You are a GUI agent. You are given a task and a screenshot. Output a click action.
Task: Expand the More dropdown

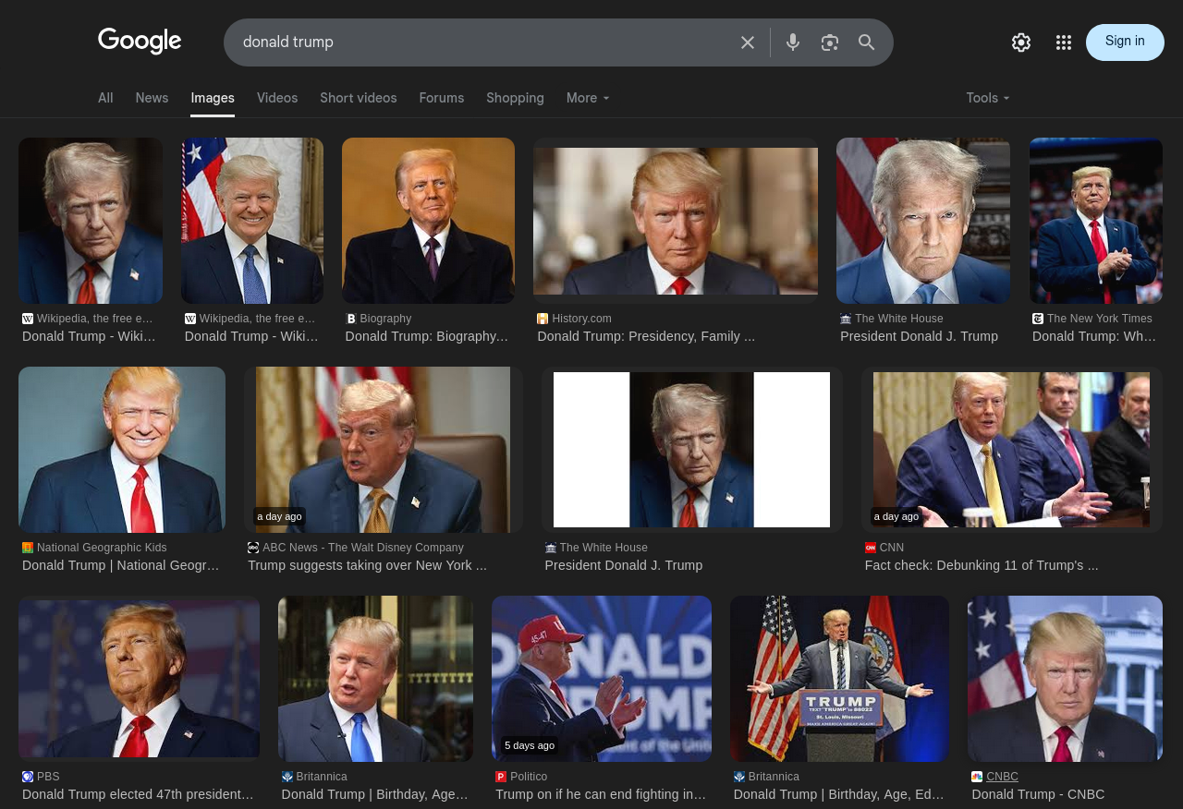coord(588,98)
